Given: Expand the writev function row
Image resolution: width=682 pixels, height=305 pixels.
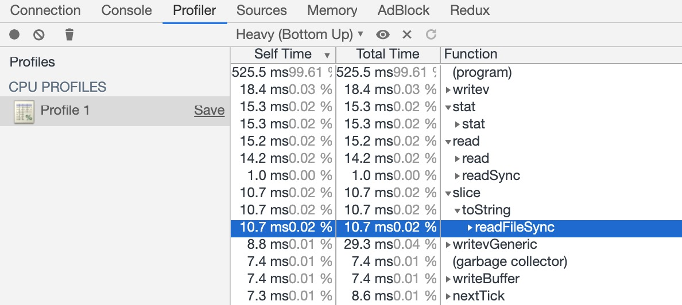Looking at the screenshot, I should [x=448, y=90].
